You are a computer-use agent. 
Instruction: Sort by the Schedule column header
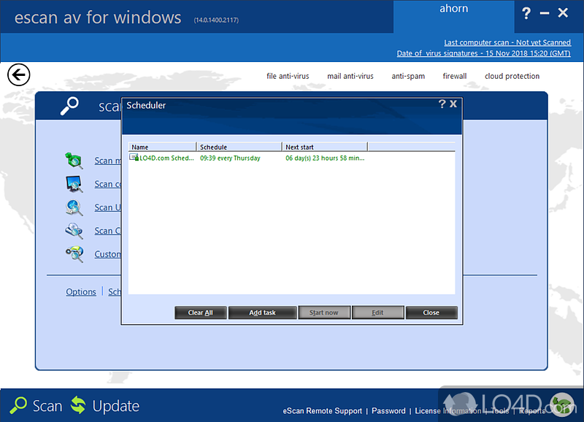(239, 147)
